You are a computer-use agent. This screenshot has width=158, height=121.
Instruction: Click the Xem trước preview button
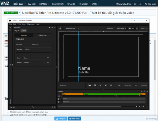coord(74,118)
